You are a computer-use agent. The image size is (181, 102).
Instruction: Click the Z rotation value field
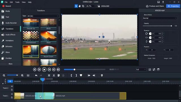[x=158, y=34]
